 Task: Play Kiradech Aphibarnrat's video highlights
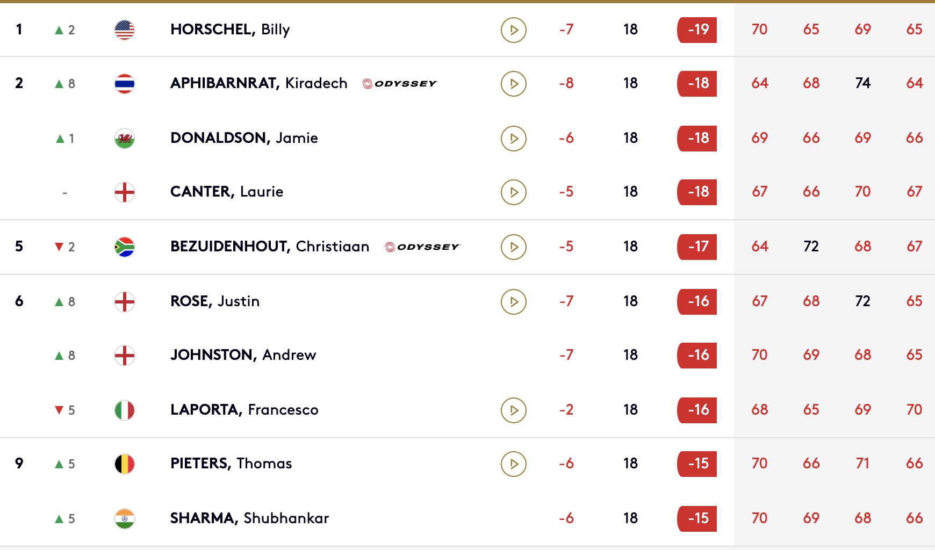(513, 84)
